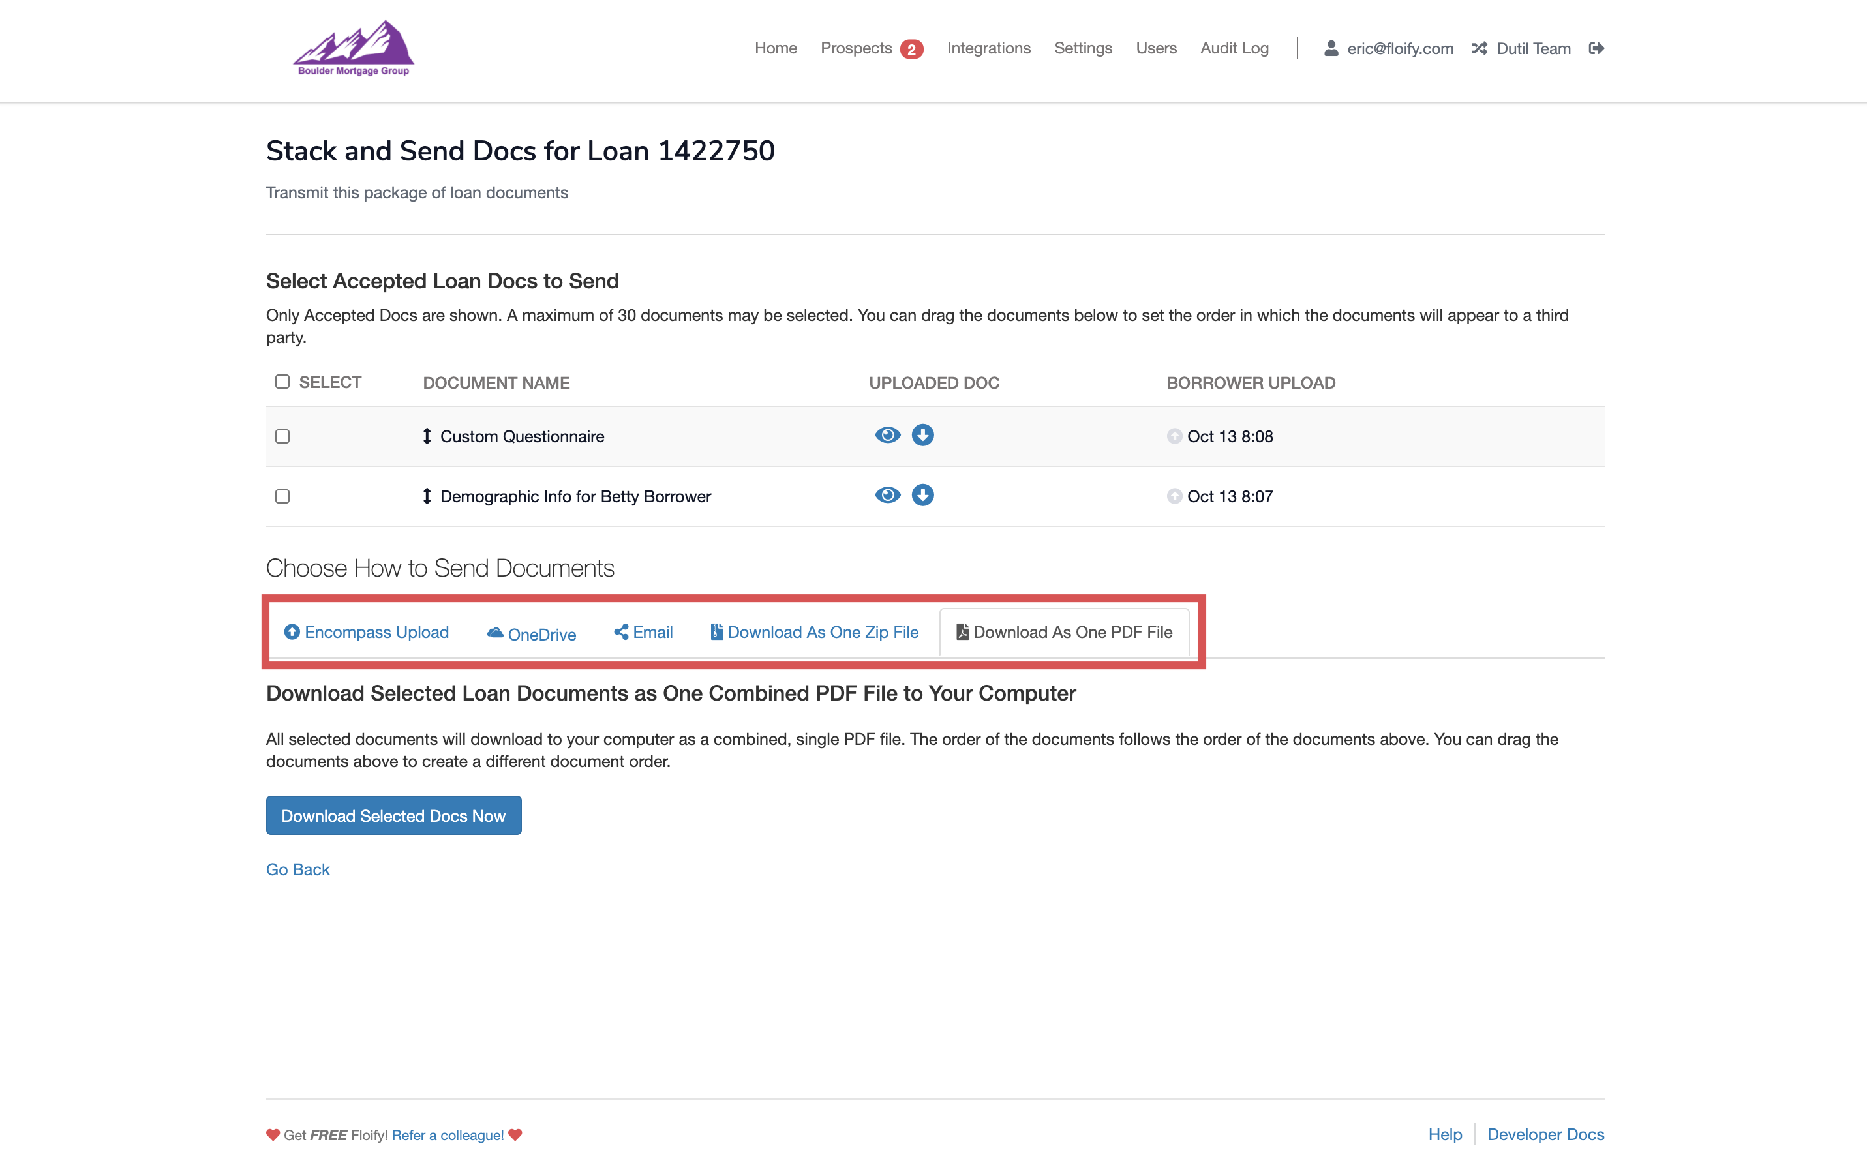The height and width of the screenshot is (1161, 1867).
Task: Open the Refer a colleague link
Action: tap(448, 1135)
